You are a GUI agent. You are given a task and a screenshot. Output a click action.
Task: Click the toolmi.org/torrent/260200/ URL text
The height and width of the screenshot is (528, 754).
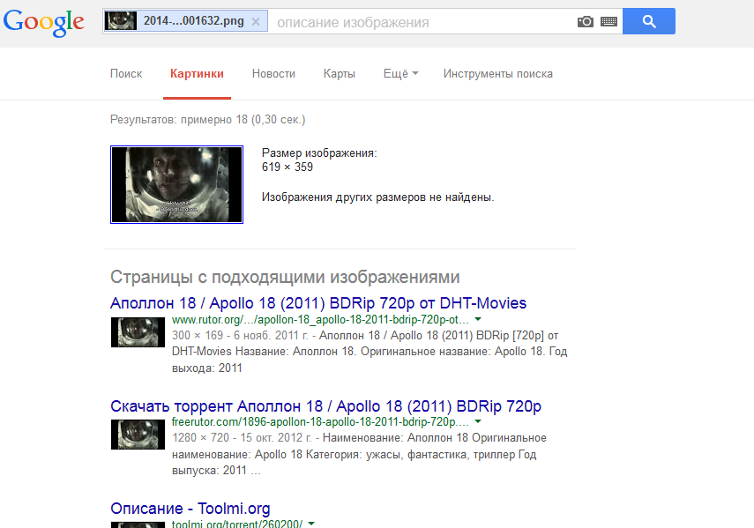pyautogui.click(x=237, y=524)
